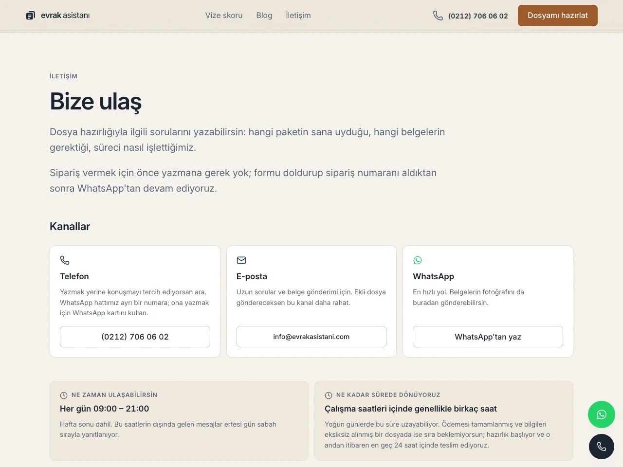Image resolution: width=623 pixels, height=467 pixels.
Task: Click the WhatsApp icon on the WhatsApp card
Action: click(x=418, y=260)
